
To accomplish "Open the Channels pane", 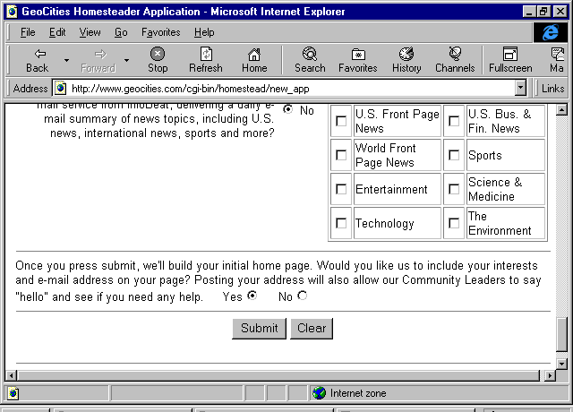I will click(x=455, y=60).
